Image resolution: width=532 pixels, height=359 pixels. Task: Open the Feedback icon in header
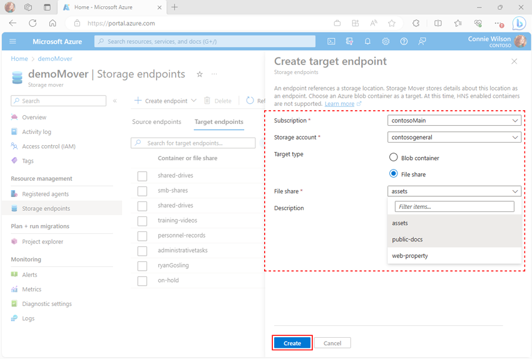tap(422, 41)
